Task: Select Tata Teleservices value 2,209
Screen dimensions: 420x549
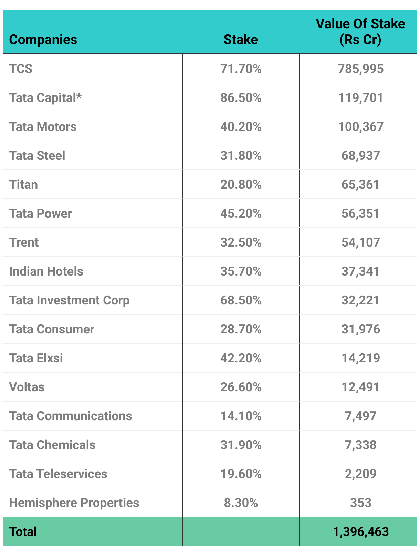Action: (360, 474)
